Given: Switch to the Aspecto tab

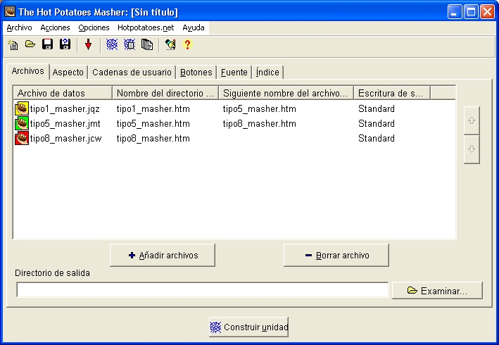Looking at the screenshot, I should [68, 72].
